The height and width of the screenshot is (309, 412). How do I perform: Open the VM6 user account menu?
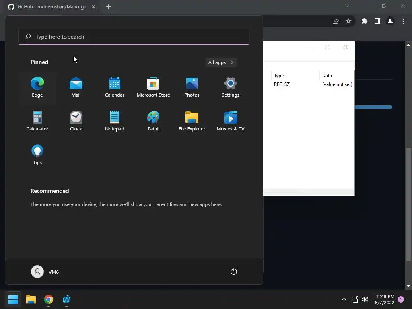[45, 272]
